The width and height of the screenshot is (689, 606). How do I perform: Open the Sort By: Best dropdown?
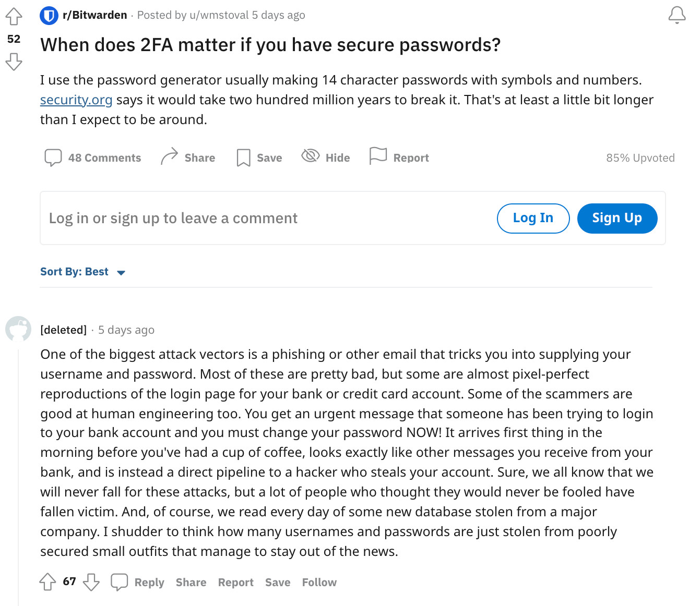tap(74, 271)
